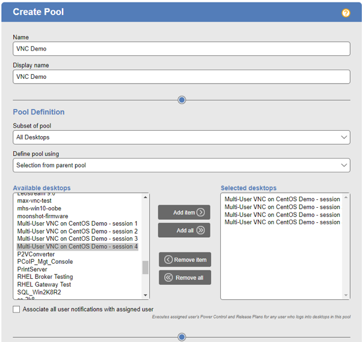The height and width of the screenshot is (342, 362).
Task: Click the bottom divider circle toggle
Action: [x=182, y=337]
